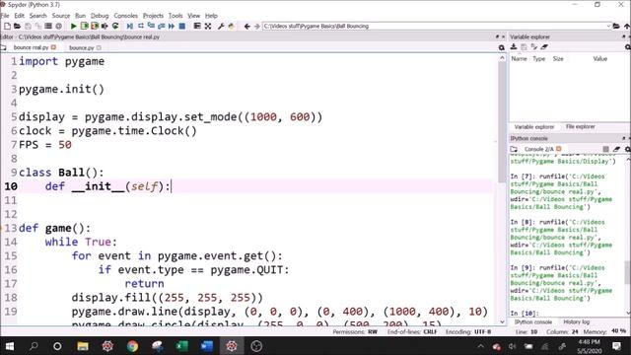Sort variables by Name column
This screenshot has width=631, height=355.
pos(519,59)
